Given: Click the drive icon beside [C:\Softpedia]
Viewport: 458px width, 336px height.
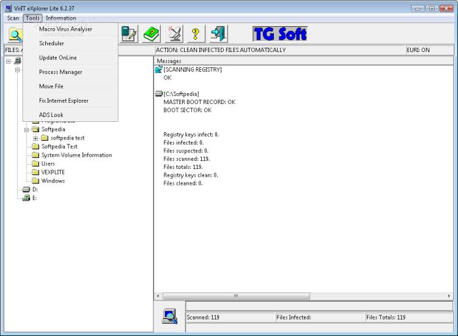Looking at the screenshot, I should (x=158, y=94).
